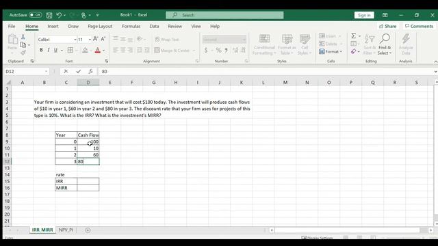438x246 pixels.
Task: Switch to the Insert tab
Action: (x=53, y=26)
